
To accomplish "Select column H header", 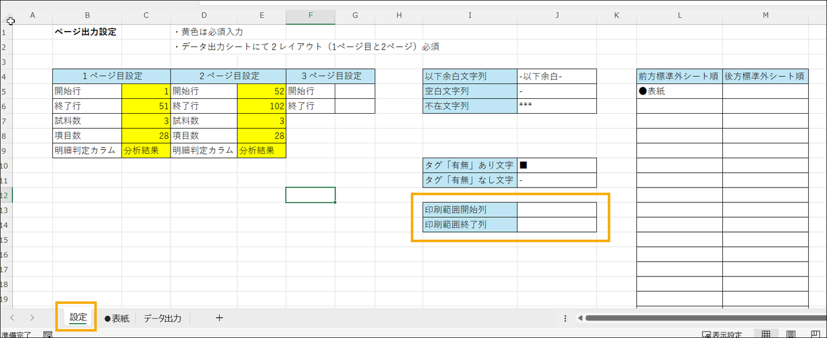I will click(x=399, y=15).
